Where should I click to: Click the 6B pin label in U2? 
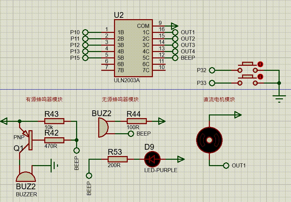[x=121, y=64]
